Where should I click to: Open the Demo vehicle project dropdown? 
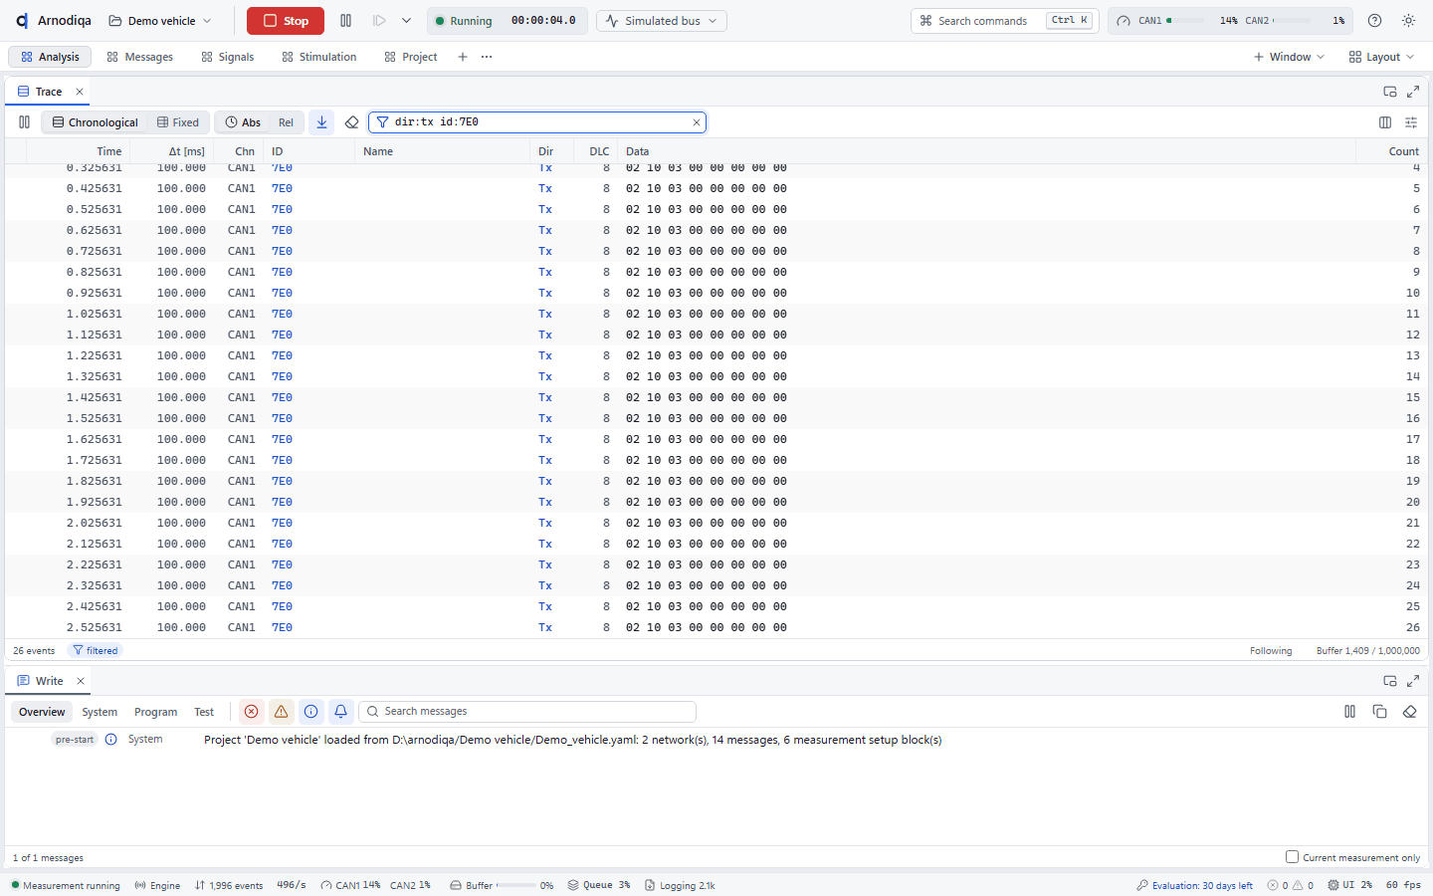tap(160, 21)
